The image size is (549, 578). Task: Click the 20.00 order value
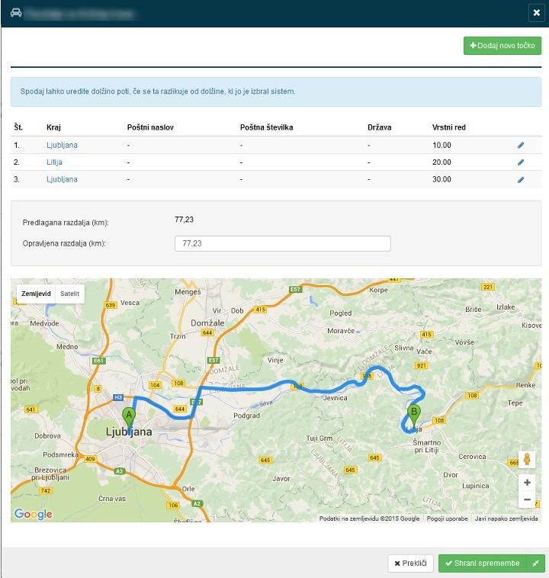click(441, 162)
